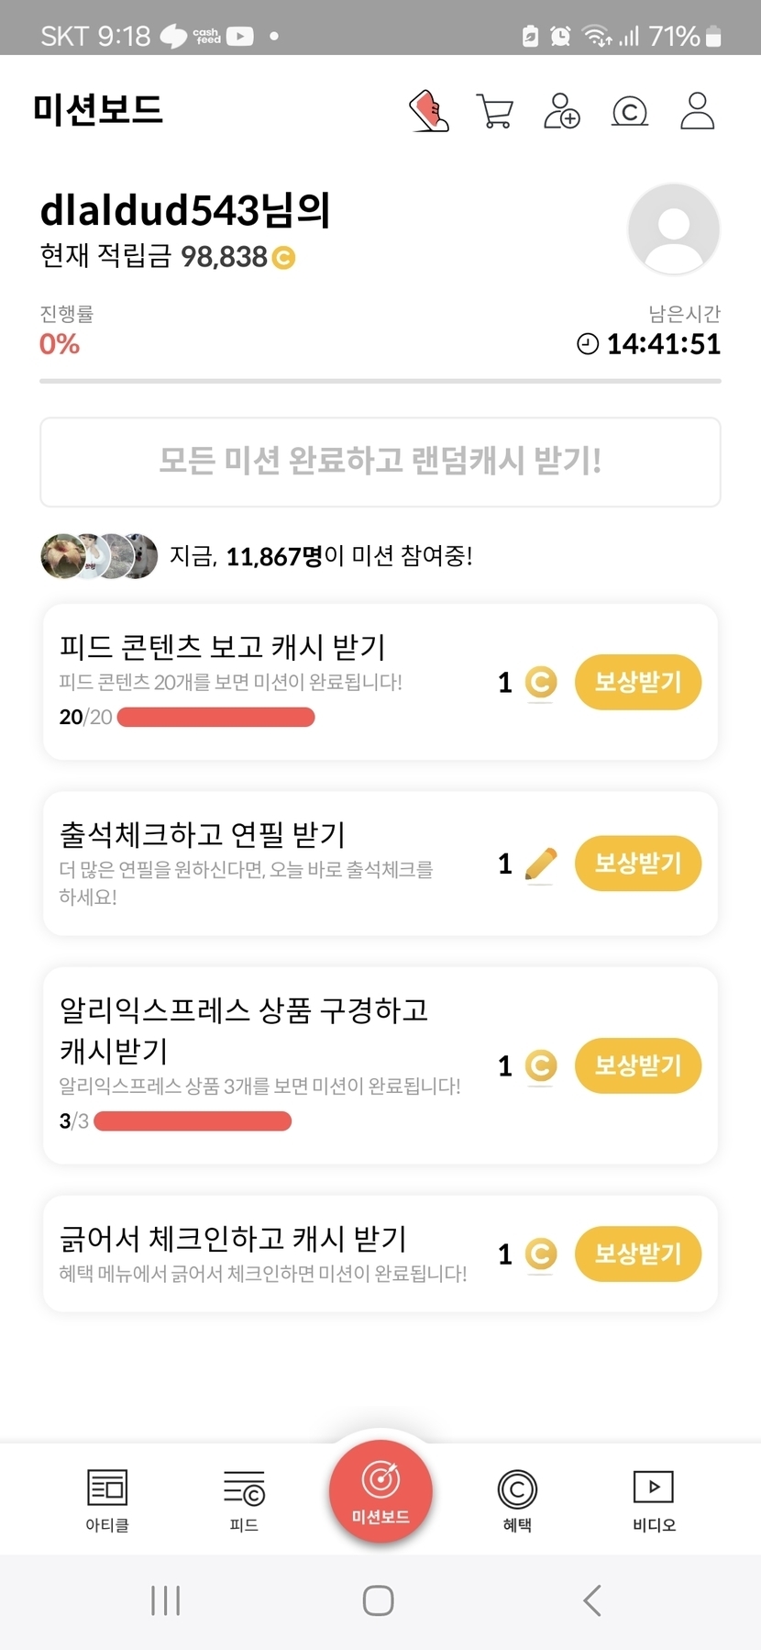This screenshot has width=761, height=1650.
Task: Claim reward for 피드 콘텐츠 mission
Action: pyautogui.click(x=637, y=682)
